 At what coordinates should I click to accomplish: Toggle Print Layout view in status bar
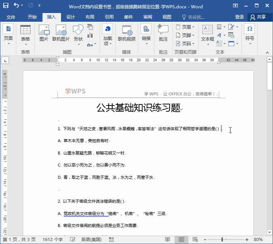181,240
